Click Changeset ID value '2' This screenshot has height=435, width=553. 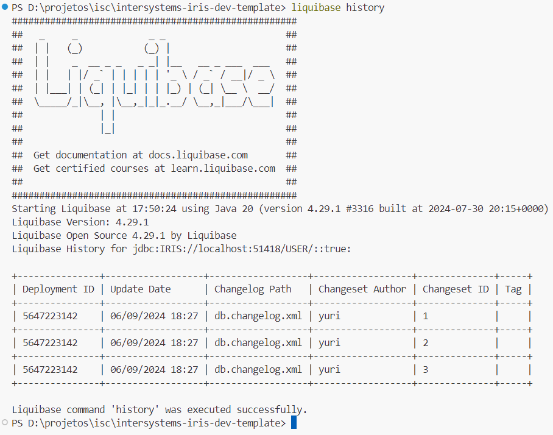[x=425, y=342]
